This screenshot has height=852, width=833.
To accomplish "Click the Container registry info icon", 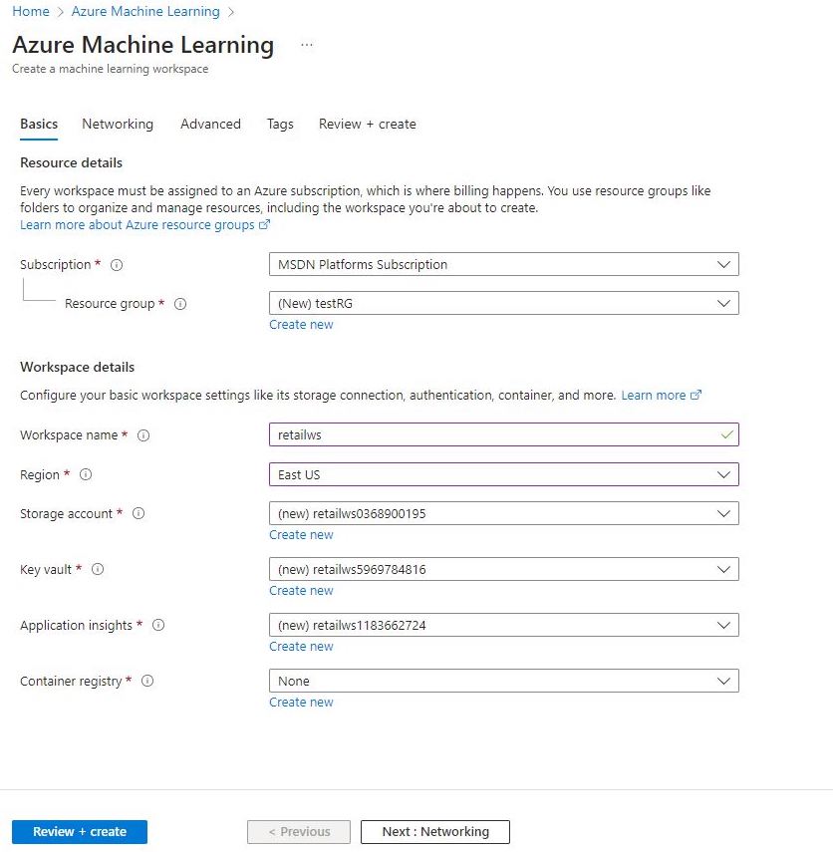I will tap(146, 682).
